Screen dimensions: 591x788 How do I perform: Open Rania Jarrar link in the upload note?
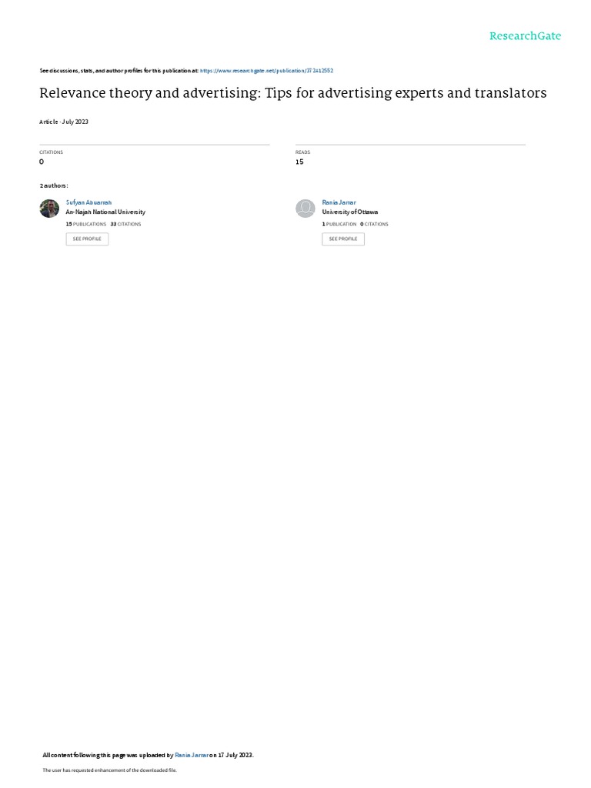tap(191, 755)
